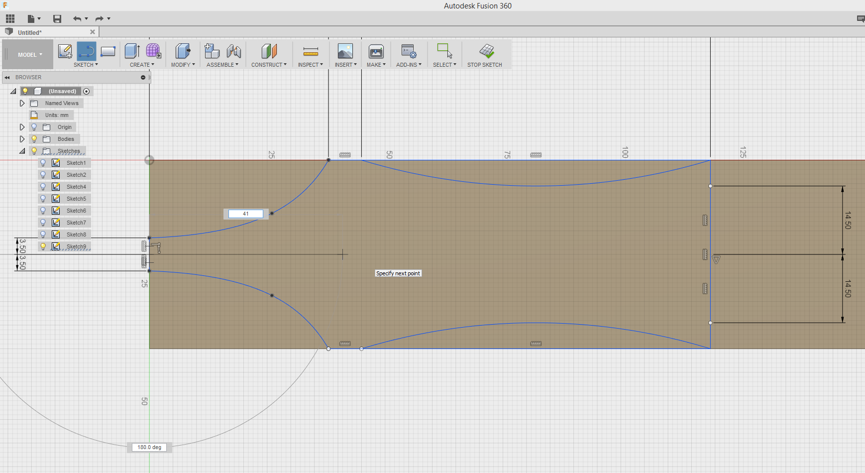Select the Rectangle sketch tool icon

point(108,51)
